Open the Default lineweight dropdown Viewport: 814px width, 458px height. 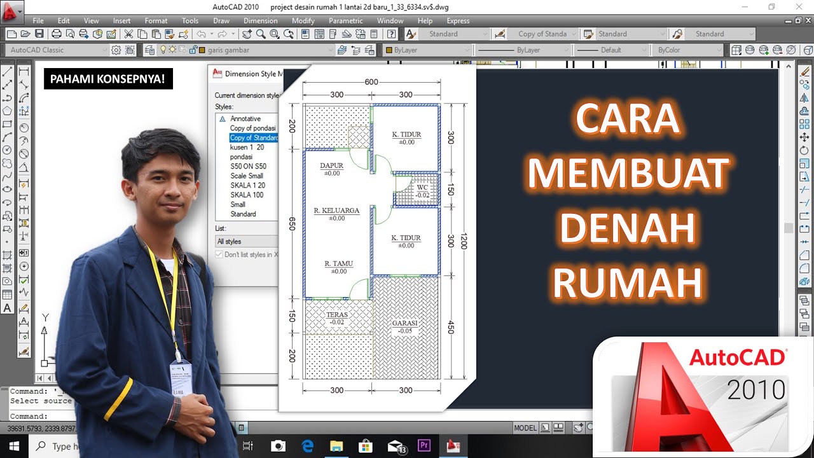pos(612,50)
